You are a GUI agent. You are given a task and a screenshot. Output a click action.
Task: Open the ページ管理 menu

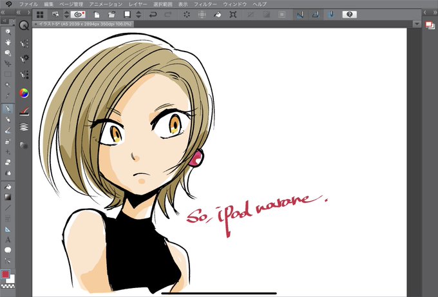tap(71, 5)
